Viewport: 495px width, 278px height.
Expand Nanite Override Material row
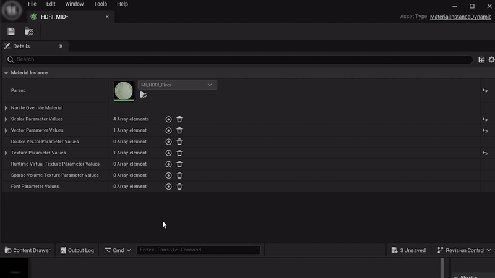(6, 108)
